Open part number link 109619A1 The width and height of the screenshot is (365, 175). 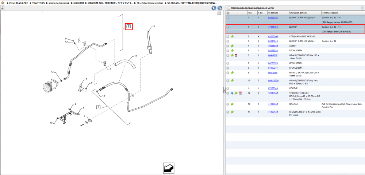point(273,46)
